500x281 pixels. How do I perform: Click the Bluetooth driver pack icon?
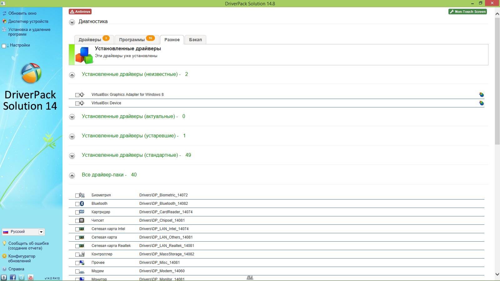coord(82,204)
